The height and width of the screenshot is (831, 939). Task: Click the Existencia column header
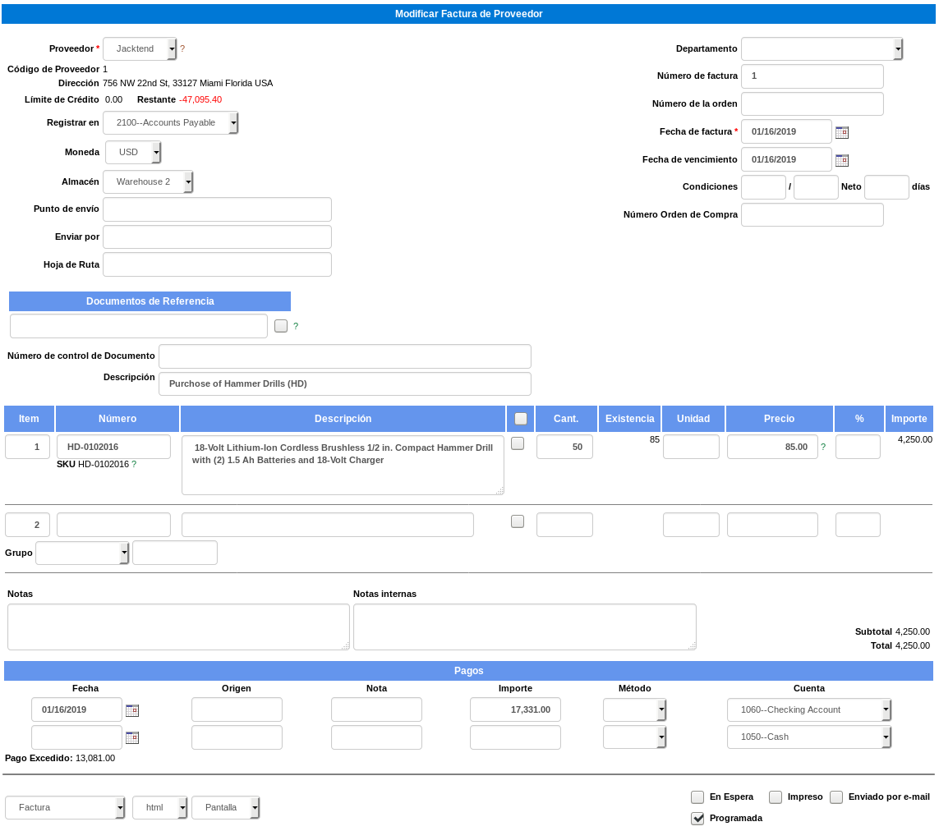click(x=629, y=419)
